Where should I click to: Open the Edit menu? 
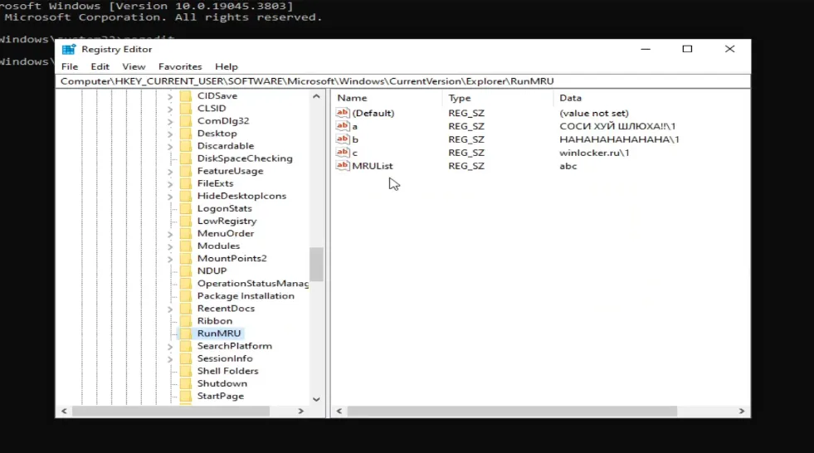pos(100,66)
